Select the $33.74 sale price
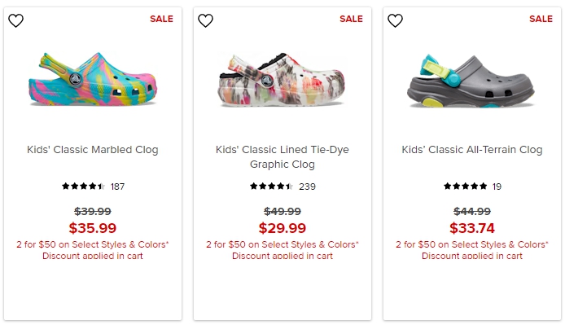This screenshot has width=565, height=325. click(x=472, y=228)
